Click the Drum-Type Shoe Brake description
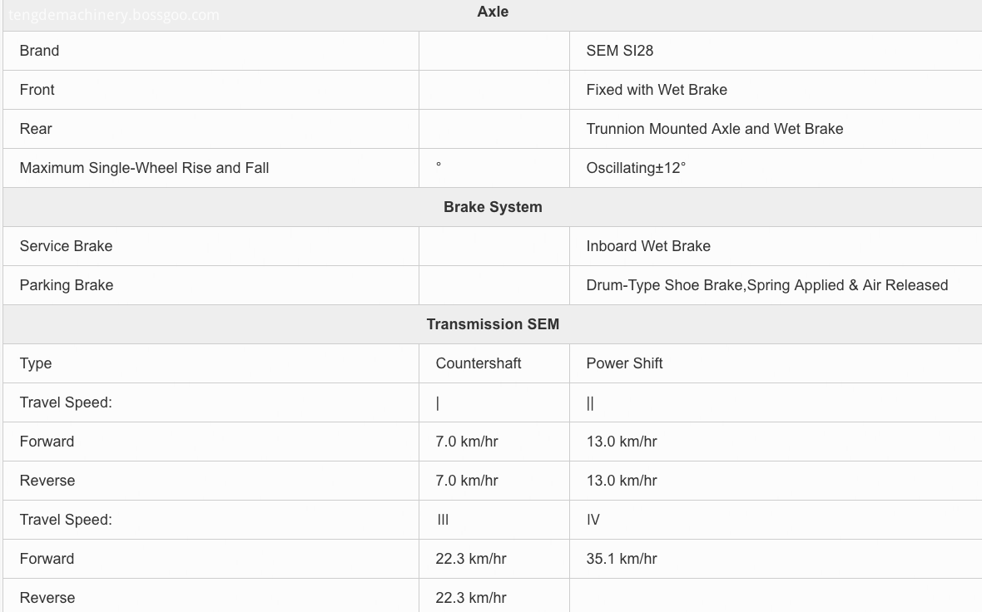The image size is (982, 612). click(x=766, y=285)
